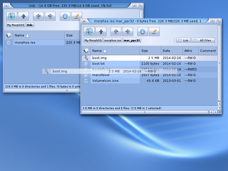
Task: Click My MorphOS breadcrumb in mac_ppc32 window
Action: 93,40
